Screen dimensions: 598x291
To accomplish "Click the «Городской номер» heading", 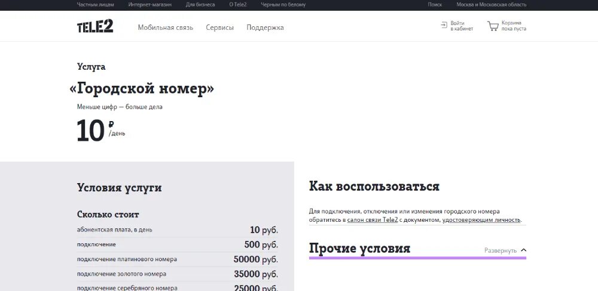I will pyautogui.click(x=142, y=89).
